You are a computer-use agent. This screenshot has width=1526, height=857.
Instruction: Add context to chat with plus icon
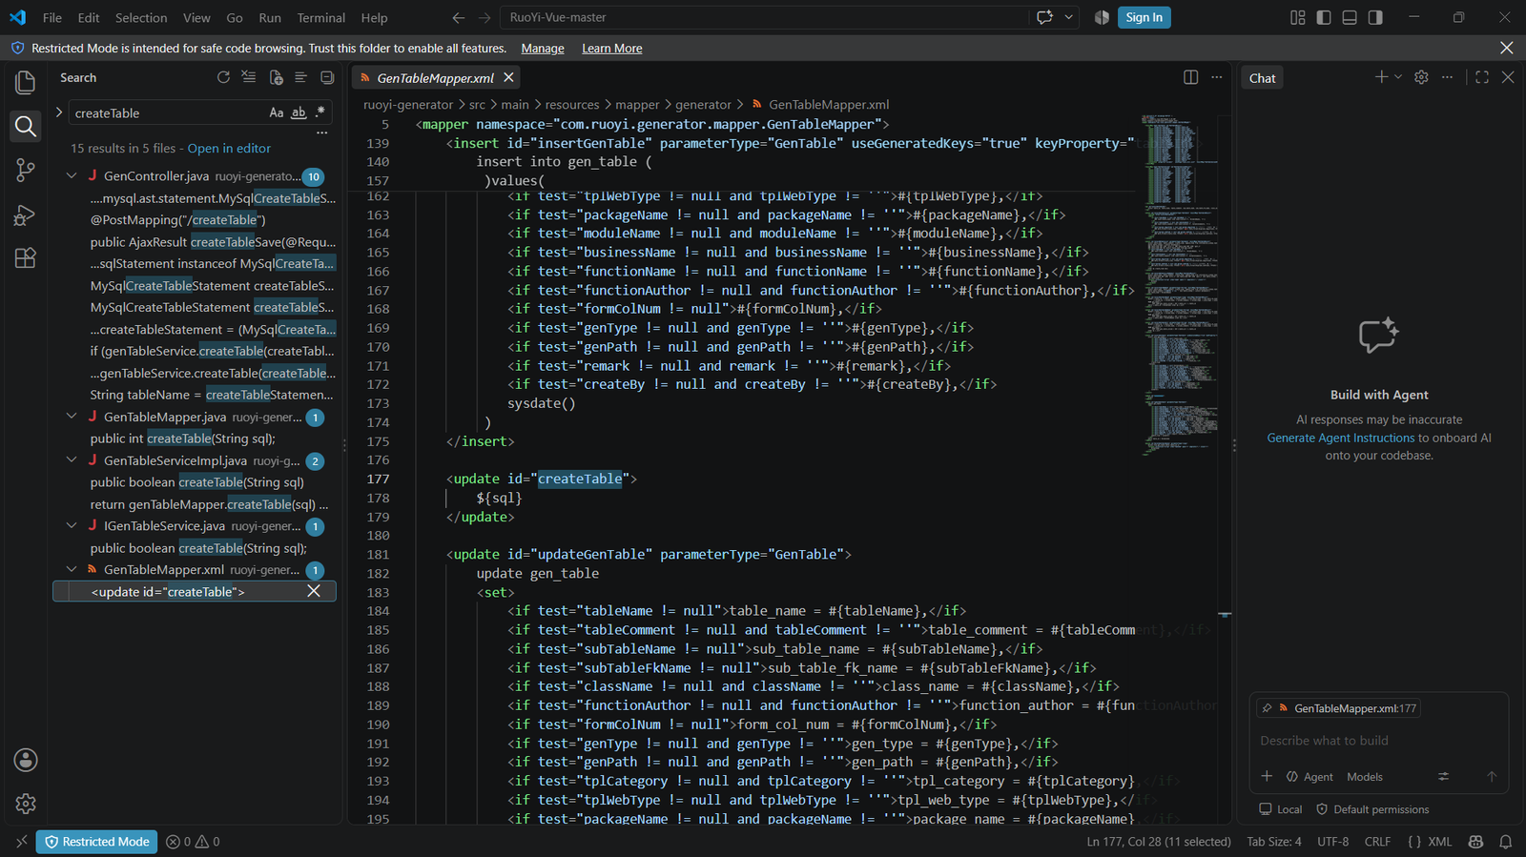click(1267, 776)
